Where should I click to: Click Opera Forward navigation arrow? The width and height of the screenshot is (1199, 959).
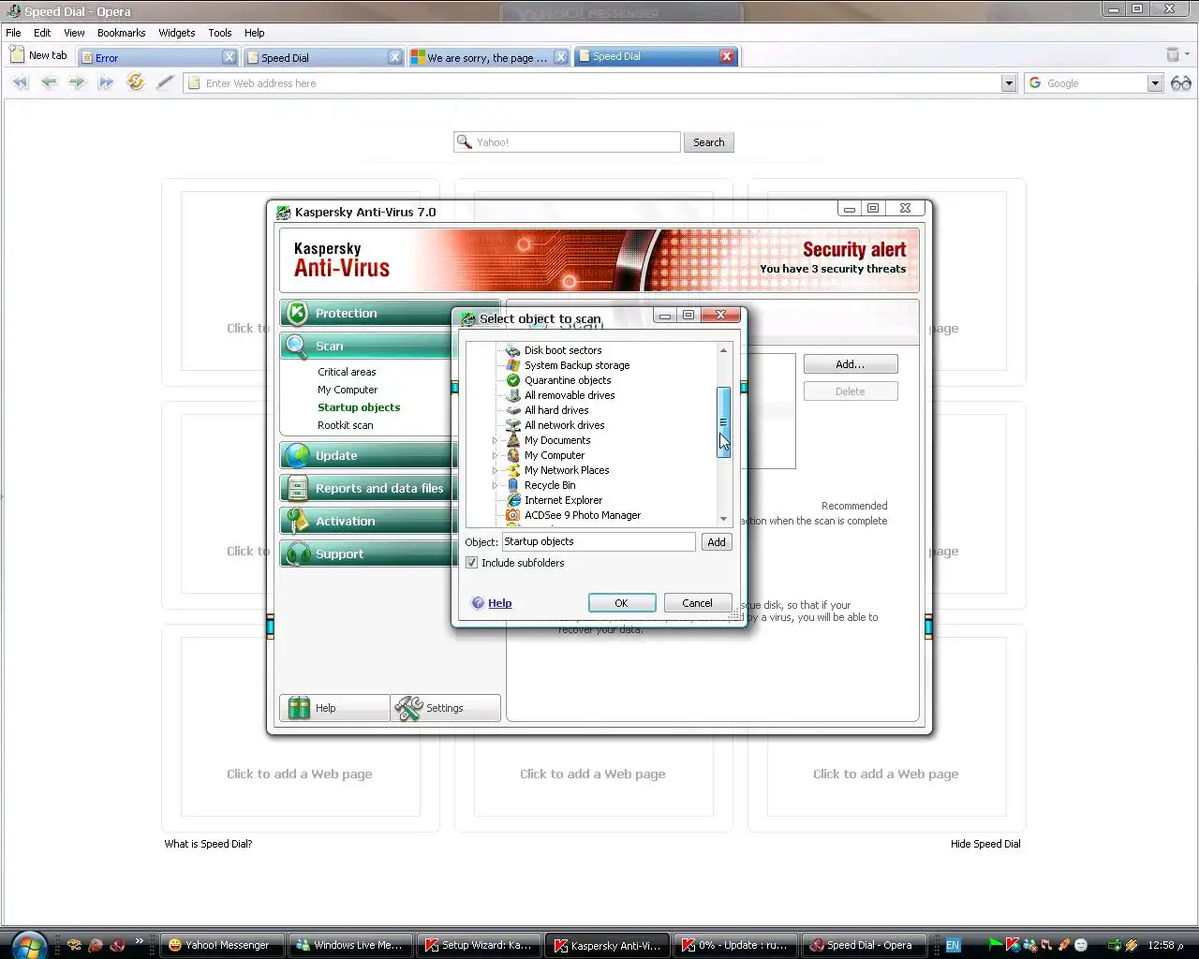(x=77, y=82)
